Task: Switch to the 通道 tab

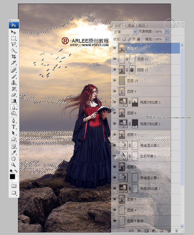Action: coord(131,26)
